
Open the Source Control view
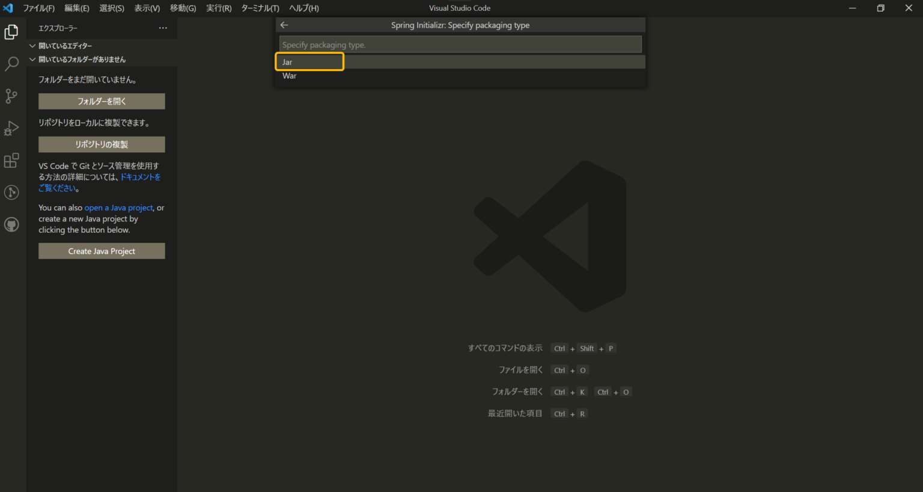point(11,96)
